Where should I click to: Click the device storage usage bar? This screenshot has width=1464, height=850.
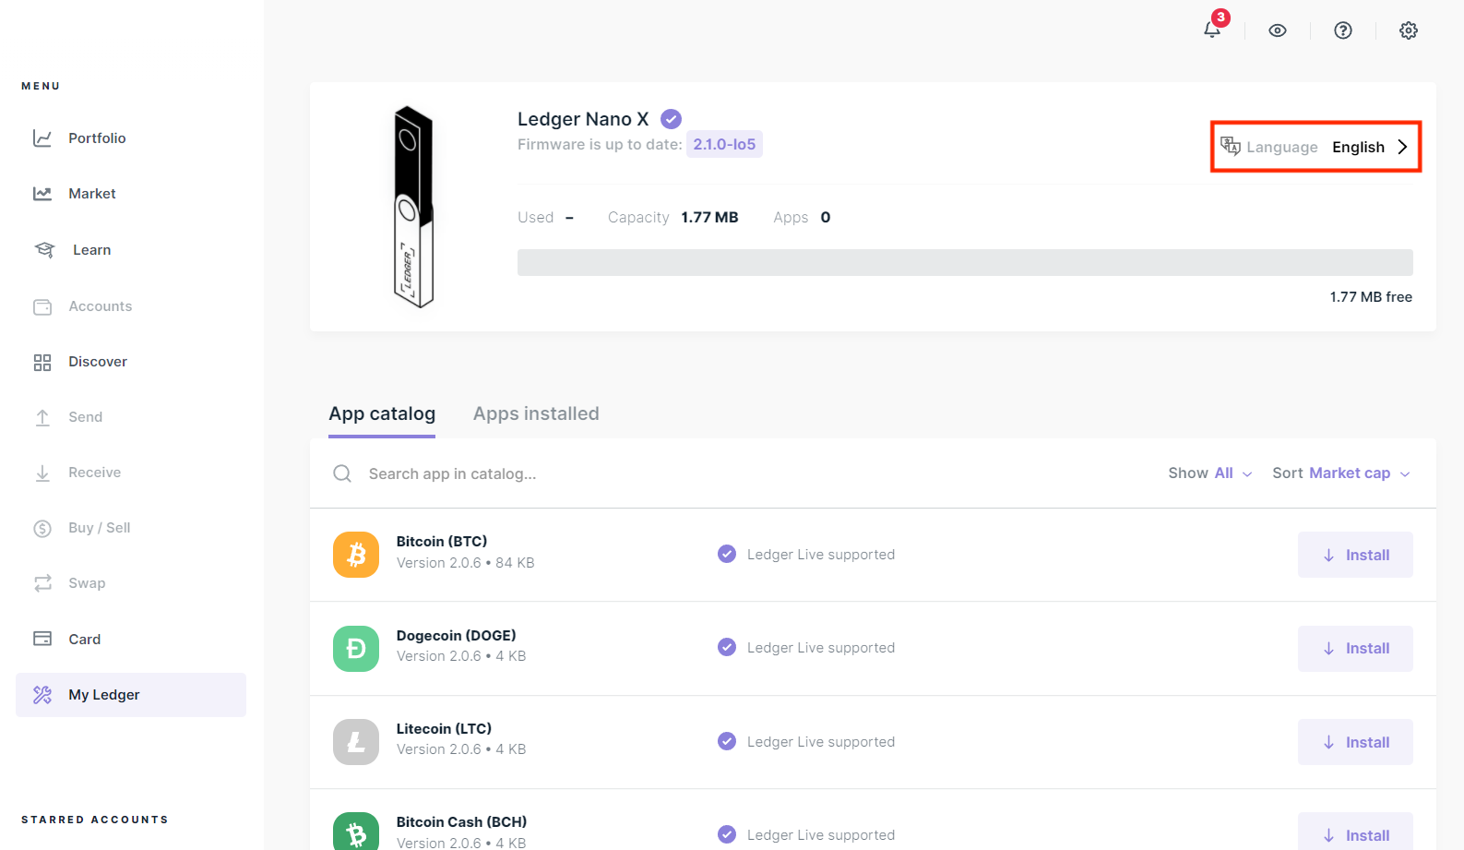(x=965, y=262)
